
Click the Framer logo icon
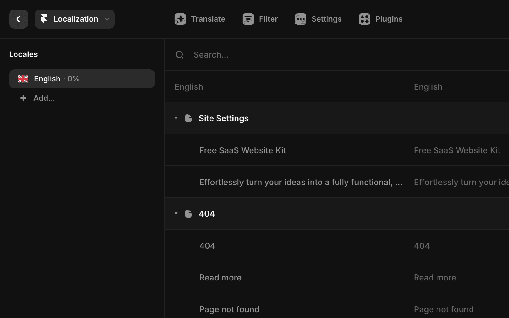pyautogui.click(x=44, y=19)
